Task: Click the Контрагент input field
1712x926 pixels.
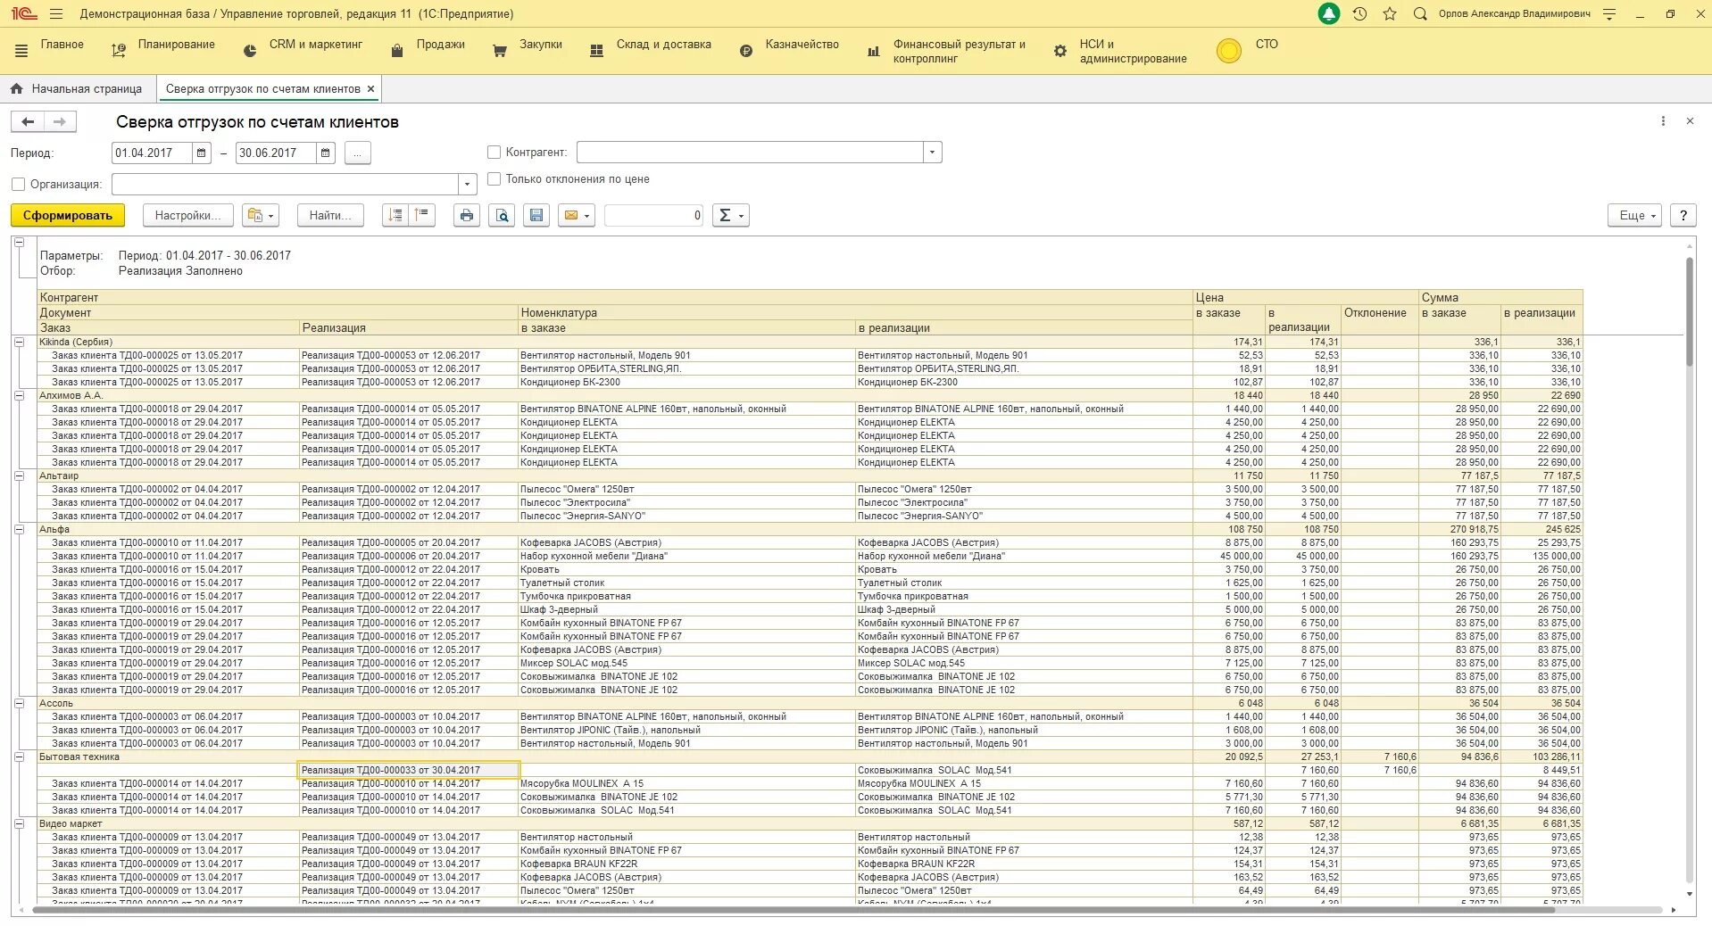Action: coord(750,153)
